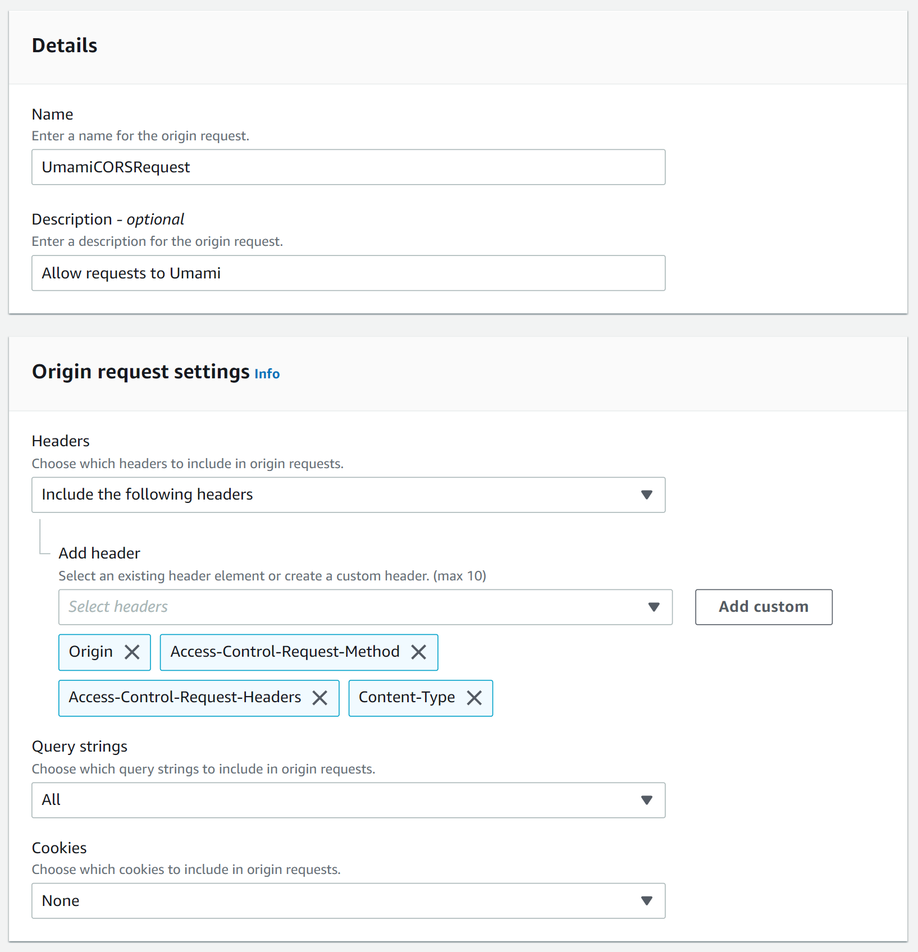Open the Query strings dropdown set to All
The width and height of the screenshot is (918, 952).
348,800
